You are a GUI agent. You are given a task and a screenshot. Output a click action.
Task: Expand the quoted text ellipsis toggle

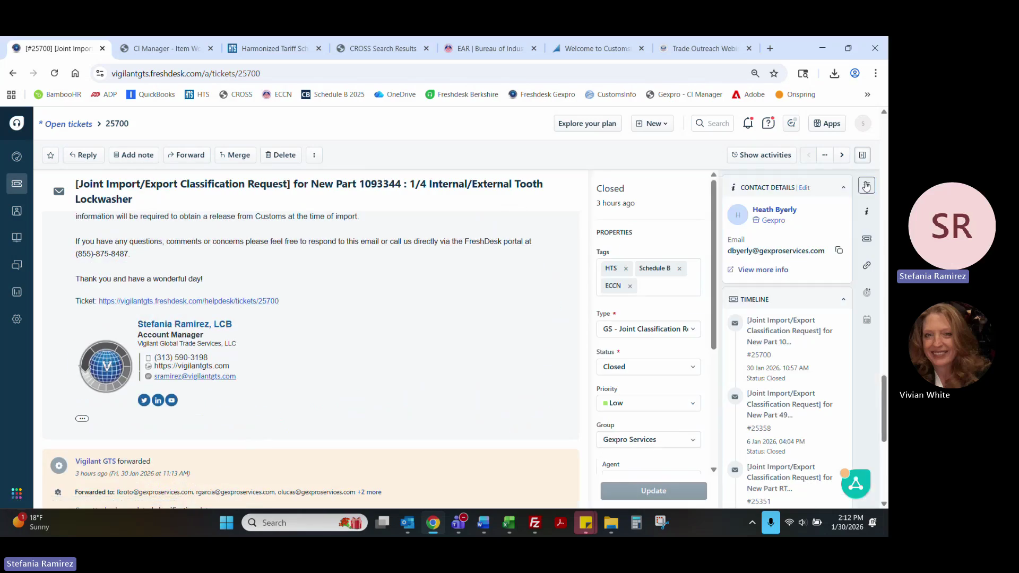coord(82,419)
